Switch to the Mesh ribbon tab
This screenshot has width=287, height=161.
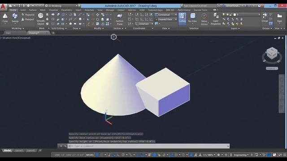pos(43,10)
